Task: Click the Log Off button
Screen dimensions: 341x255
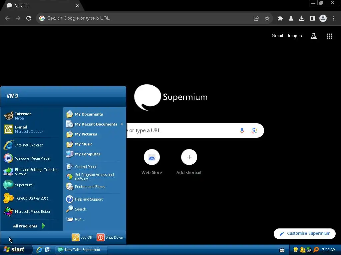Action: pos(82,238)
